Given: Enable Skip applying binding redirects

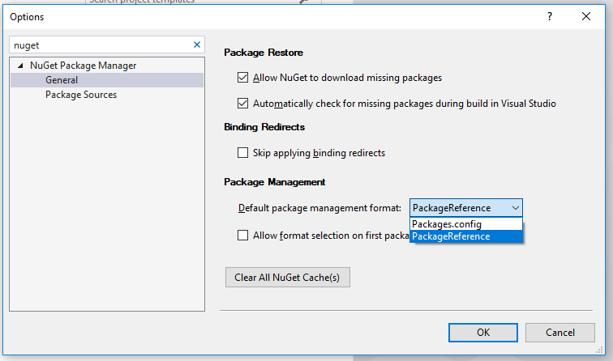Looking at the screenshot, I should [x=242, y=152].
